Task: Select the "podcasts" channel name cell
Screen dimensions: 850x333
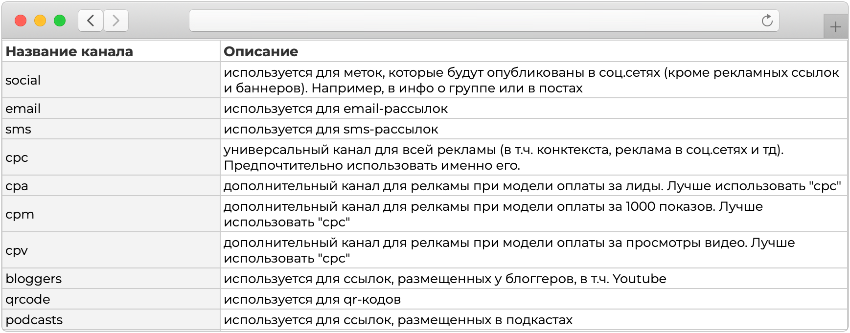Action: point(34,320)
